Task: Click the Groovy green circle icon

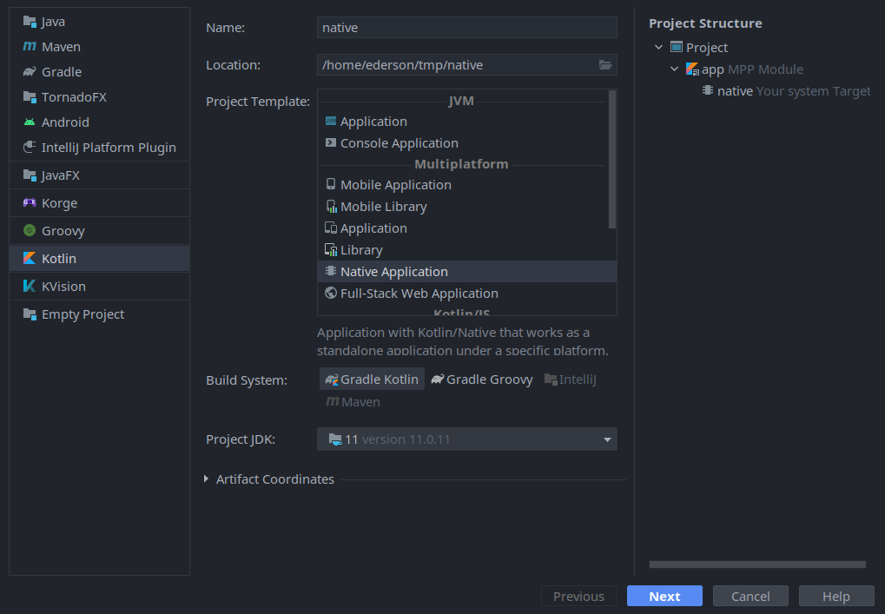Action: point(30,230)
